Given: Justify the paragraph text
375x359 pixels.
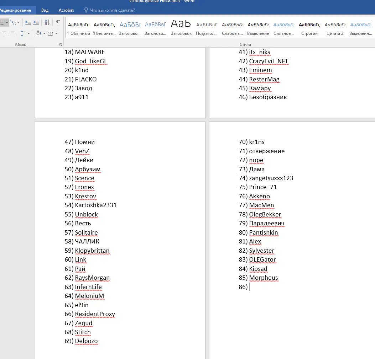Looking at the screenshot, I should pos(12,33).
